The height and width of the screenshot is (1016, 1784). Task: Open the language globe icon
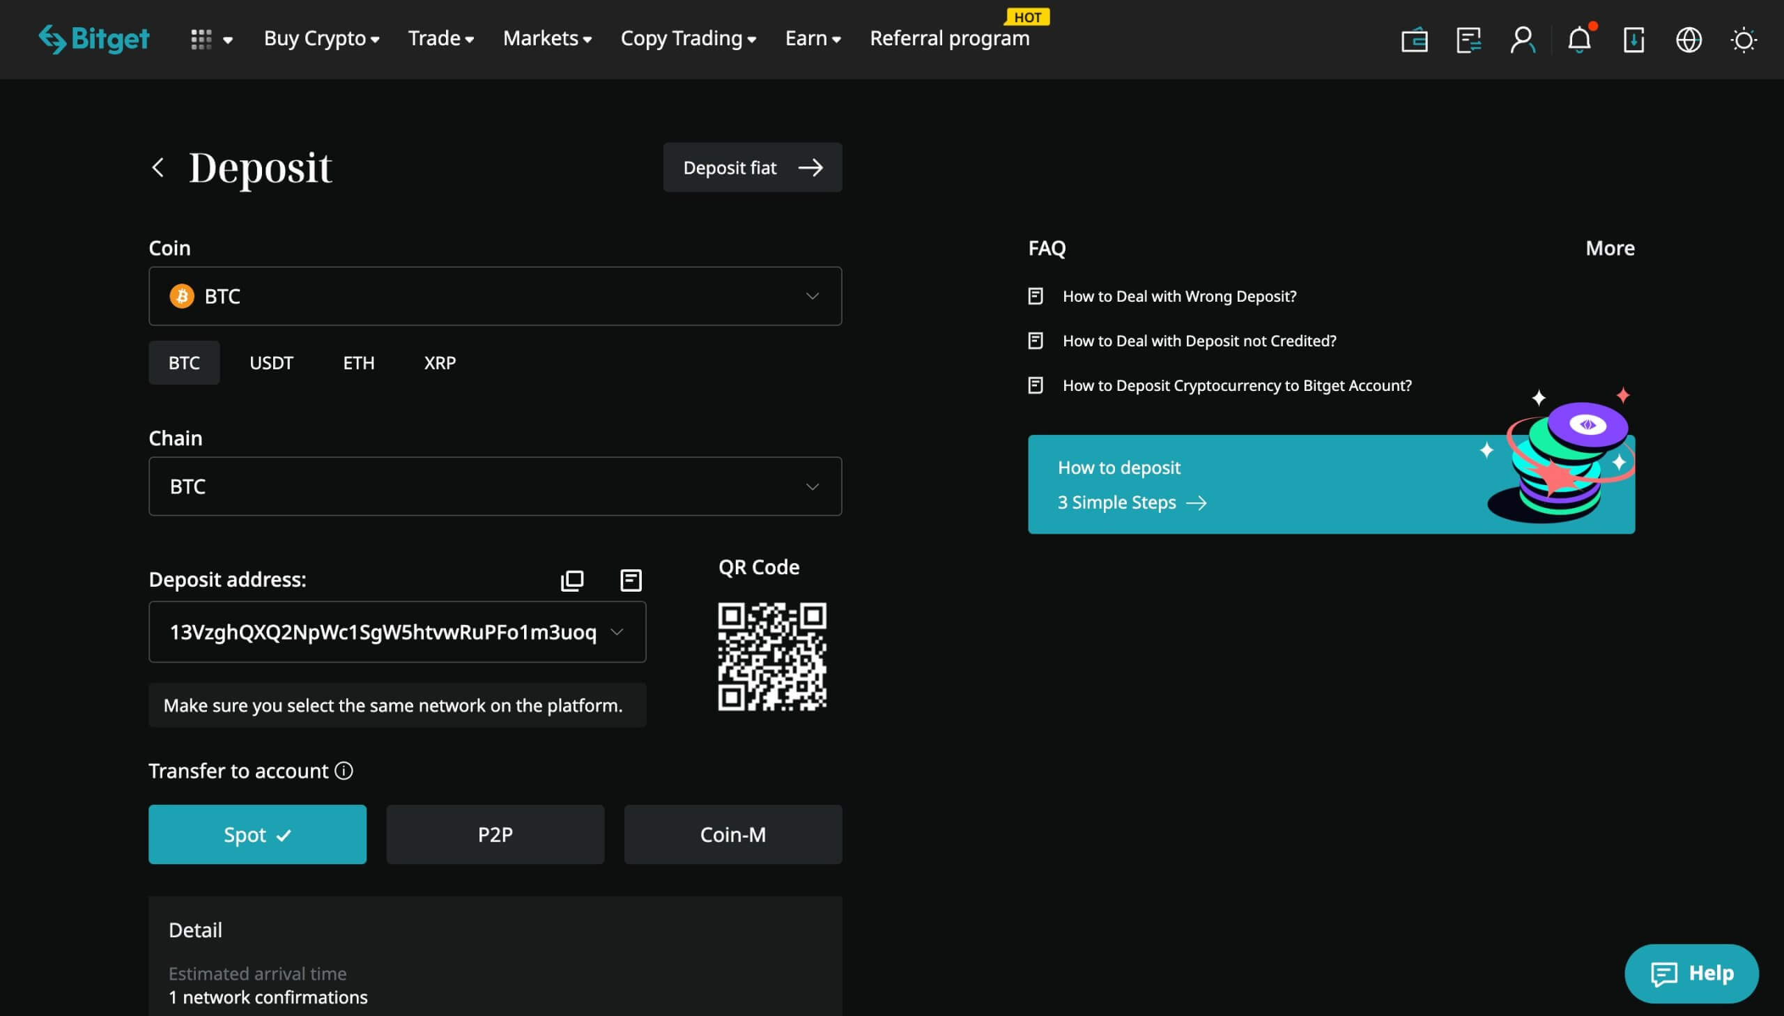click(x=1689, y=40)
